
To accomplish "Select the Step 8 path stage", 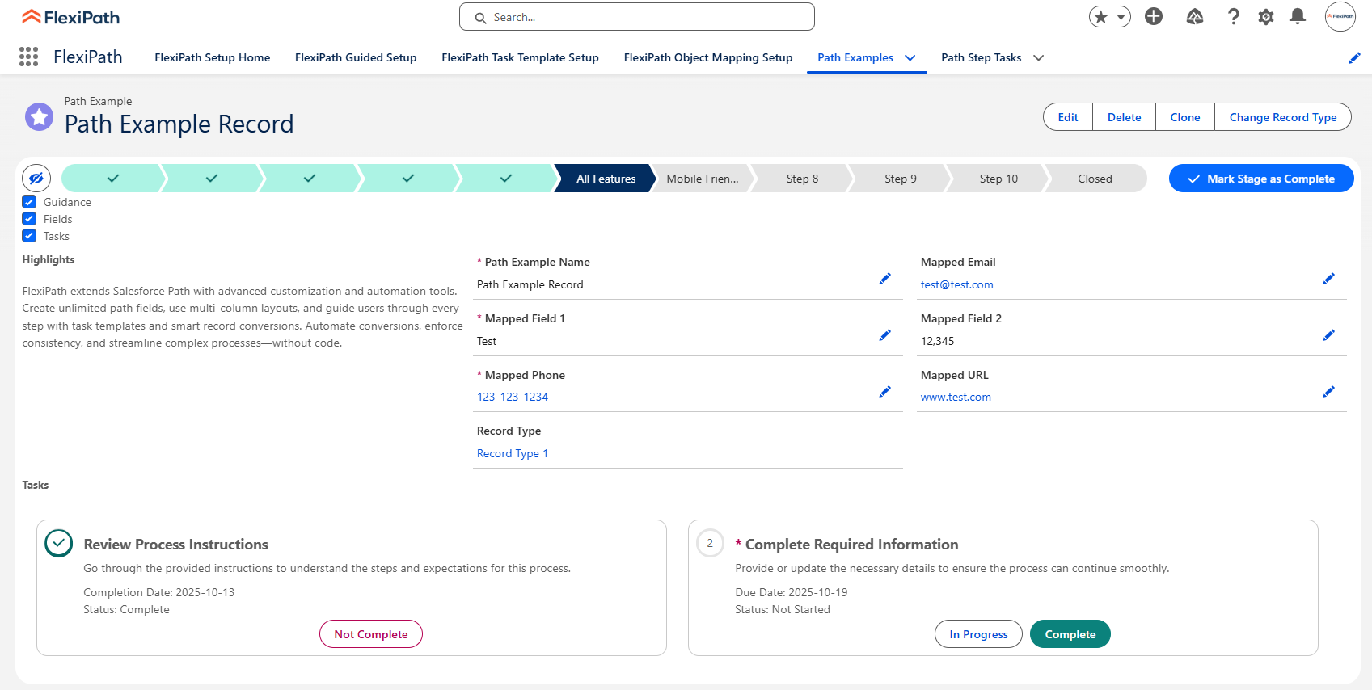I will click(801, 179).
